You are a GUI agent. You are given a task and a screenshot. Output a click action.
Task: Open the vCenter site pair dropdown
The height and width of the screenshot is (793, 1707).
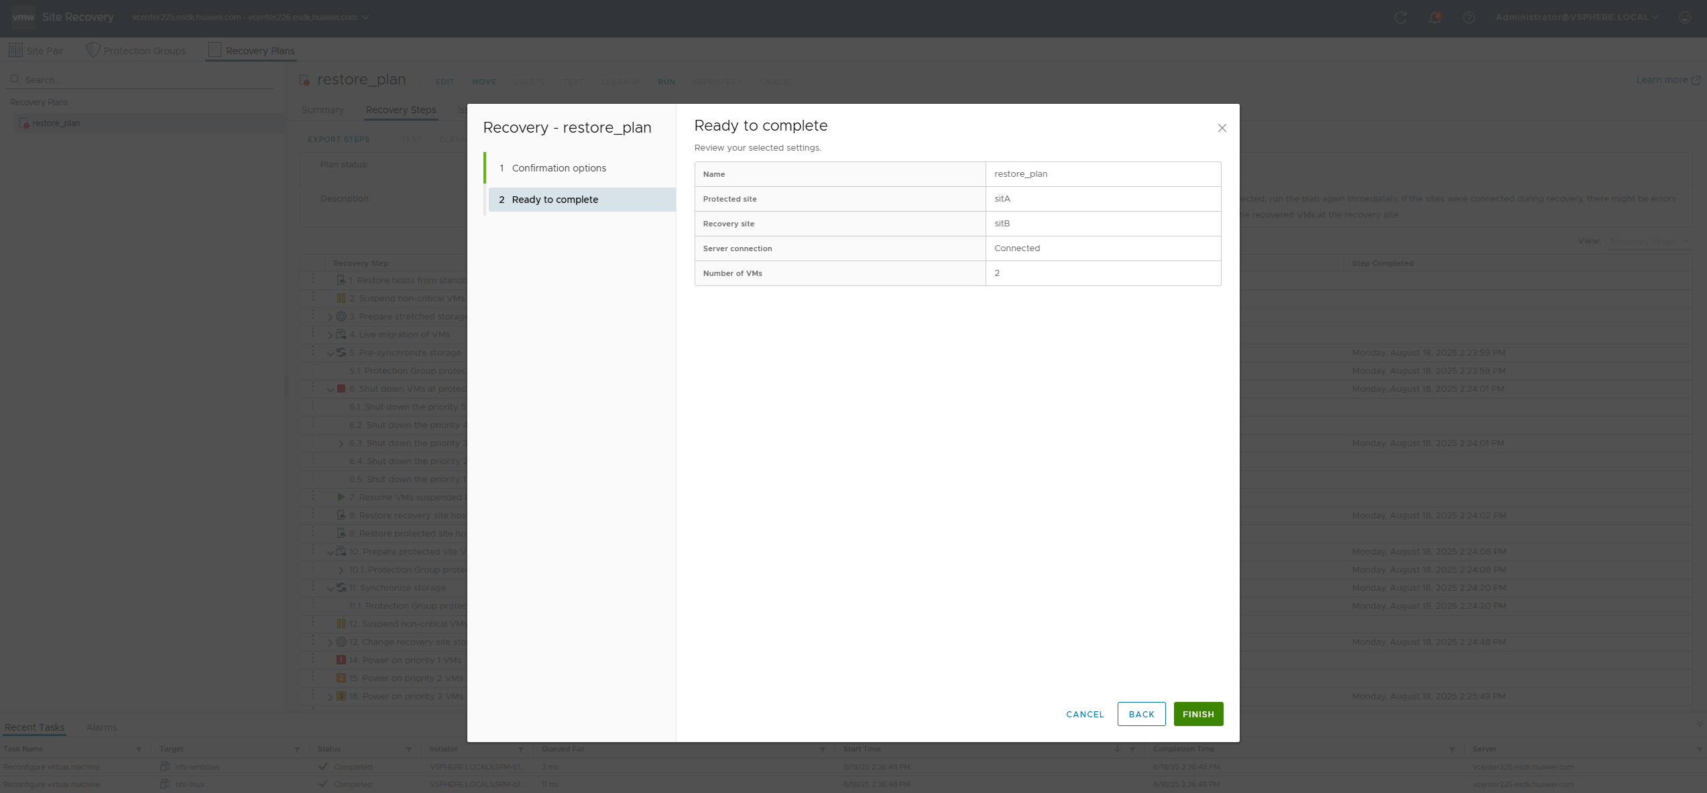coord(251,17)
